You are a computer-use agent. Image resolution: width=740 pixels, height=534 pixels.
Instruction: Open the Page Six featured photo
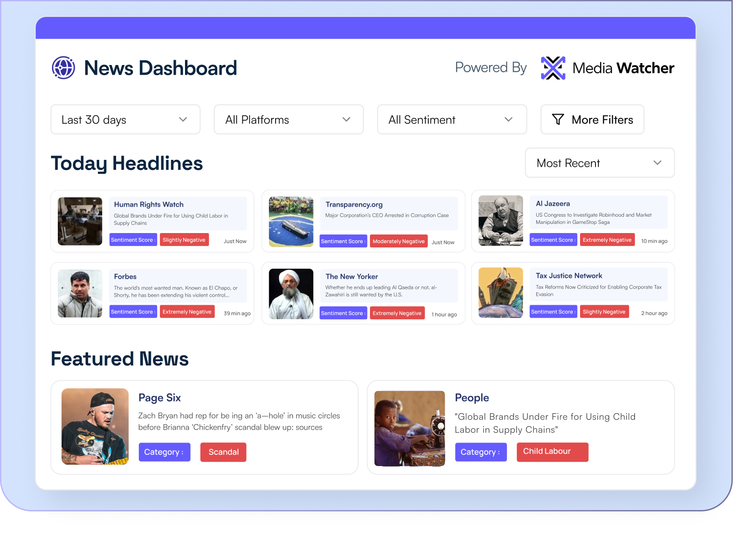[x=95, y=427]
